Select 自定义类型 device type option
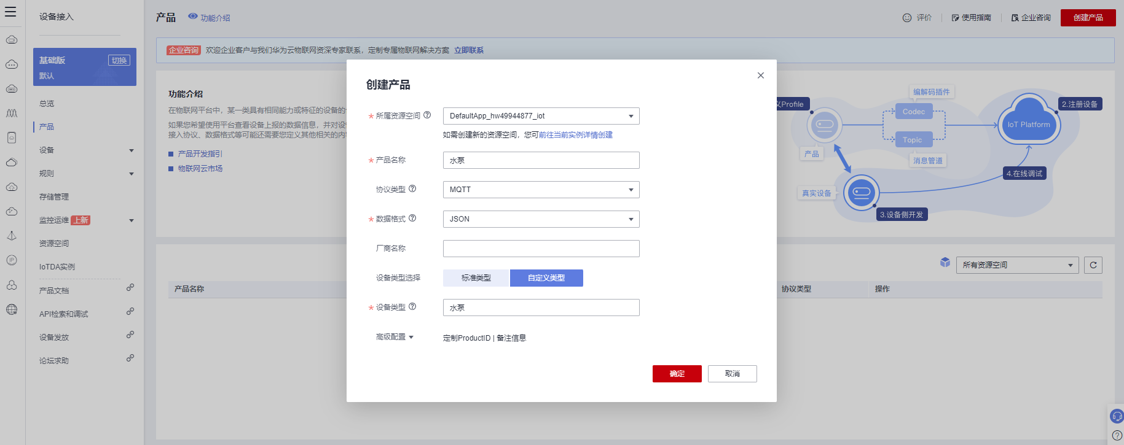 coord(546,278)
